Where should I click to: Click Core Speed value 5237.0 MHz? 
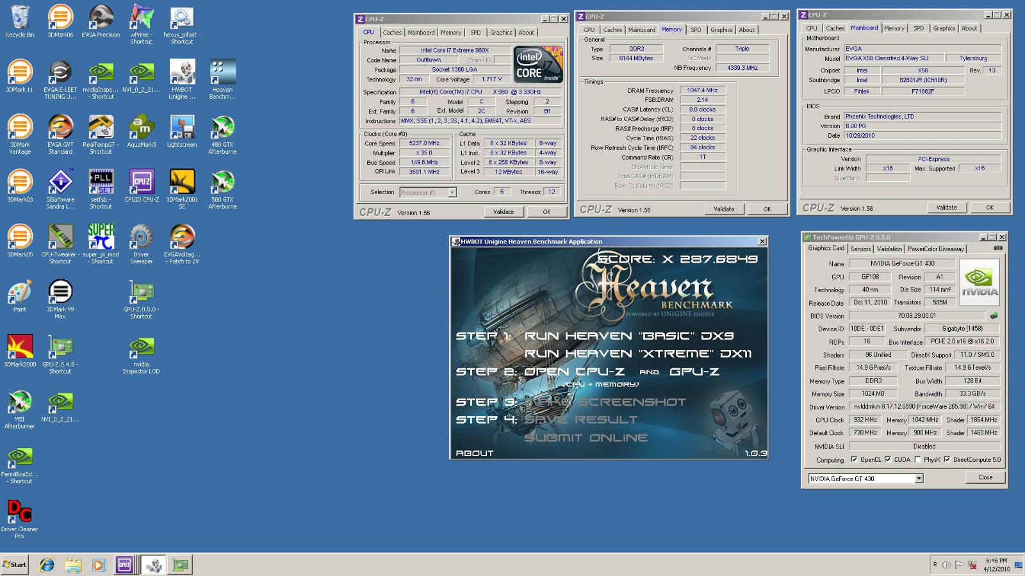click(424, 144)
